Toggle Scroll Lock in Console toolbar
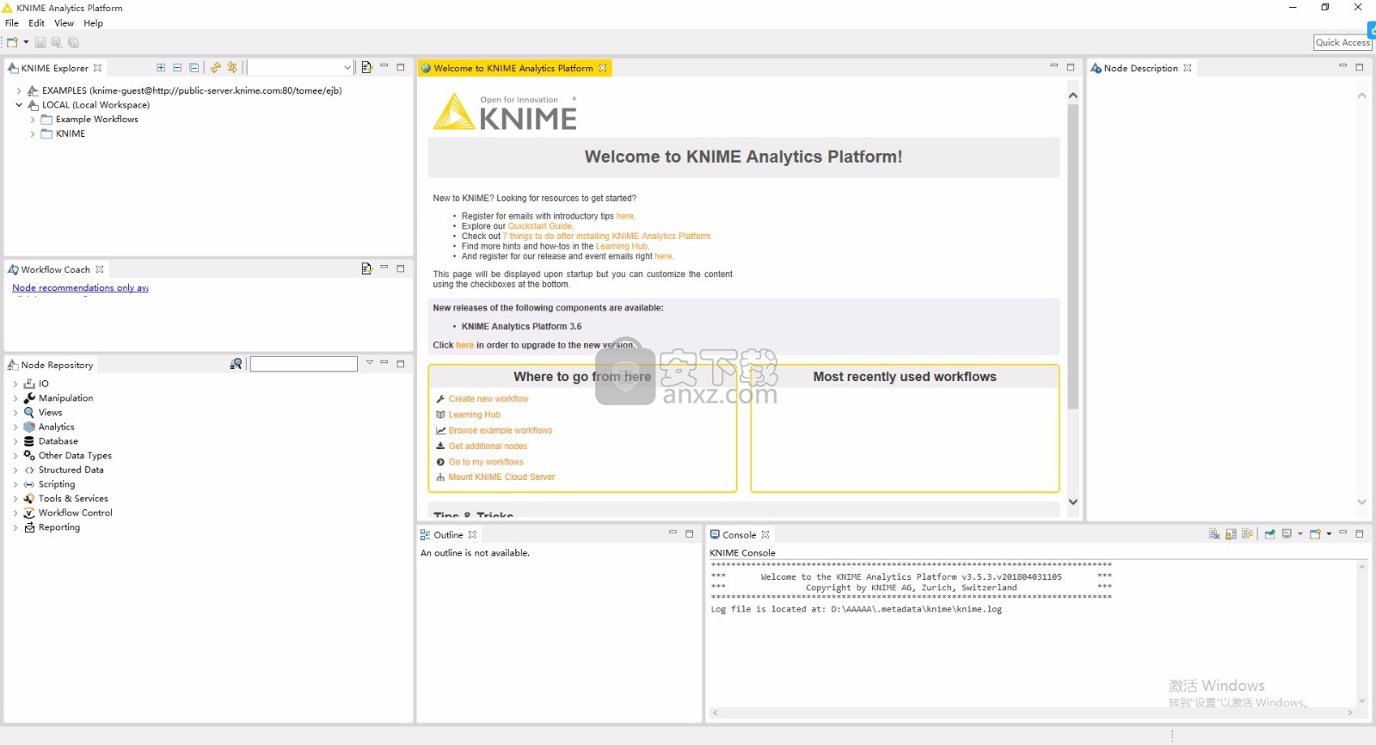Image resolution: width=1376 pixels, height=745 pixels. (1231, 534)
